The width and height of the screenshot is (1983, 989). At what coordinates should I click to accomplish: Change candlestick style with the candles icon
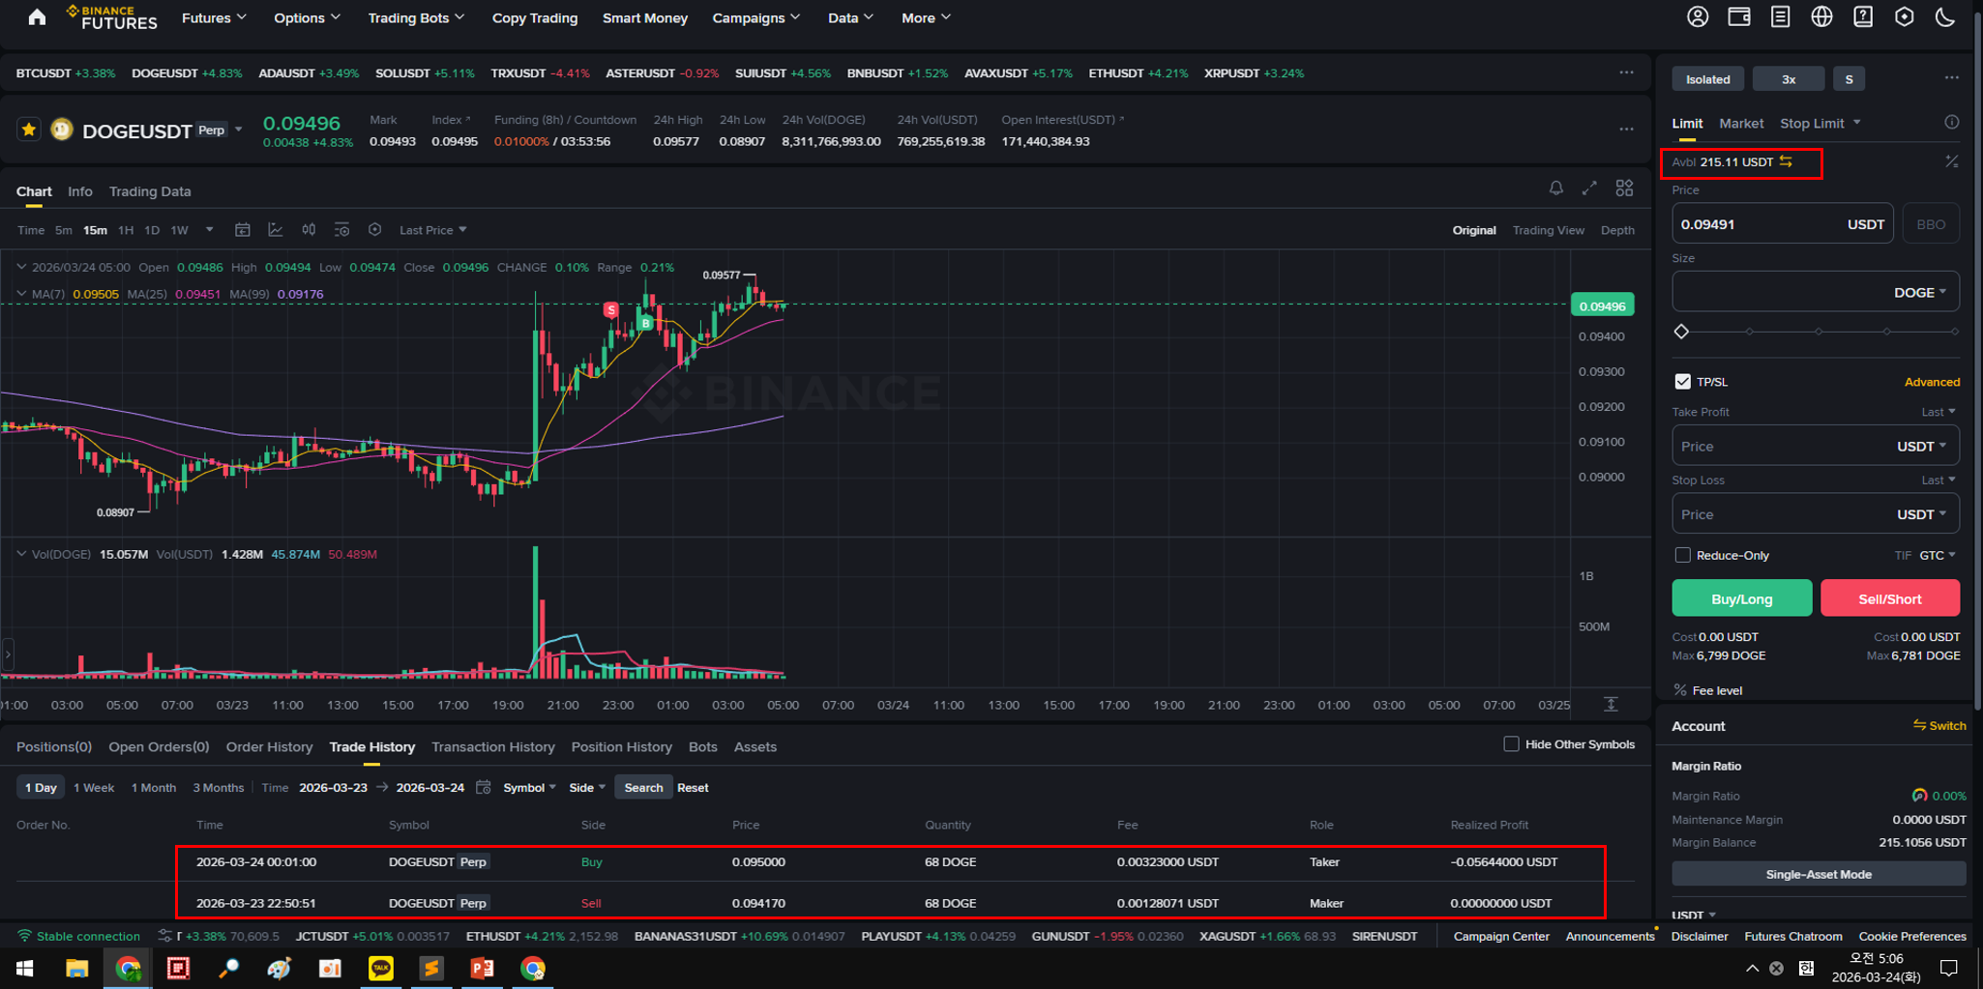[309, 230]
